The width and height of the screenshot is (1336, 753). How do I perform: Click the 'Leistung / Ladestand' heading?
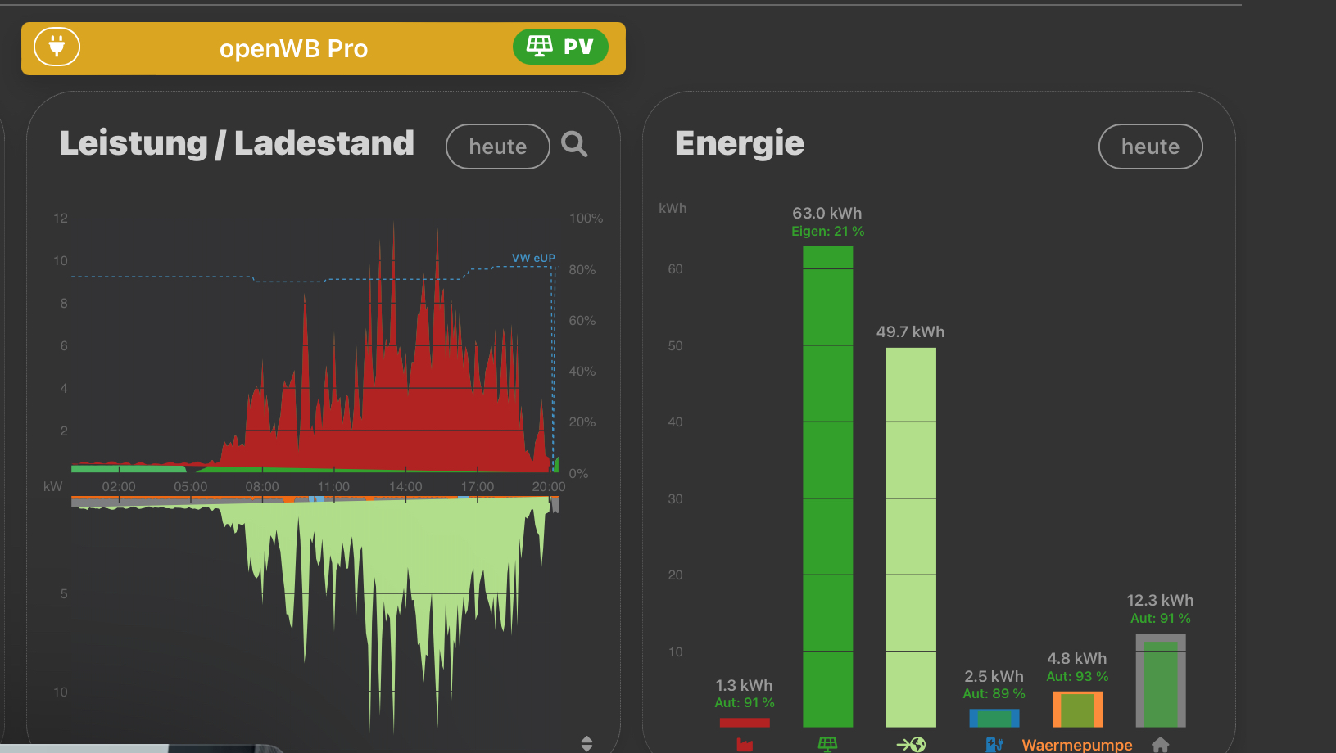tap(237, 143)
